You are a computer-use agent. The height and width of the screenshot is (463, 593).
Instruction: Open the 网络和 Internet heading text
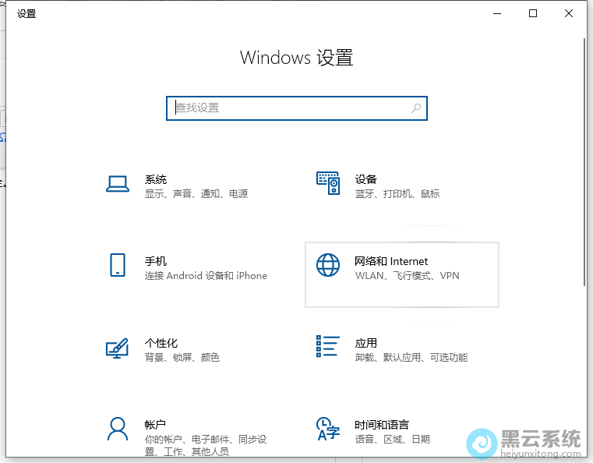(x=391, y=261)
